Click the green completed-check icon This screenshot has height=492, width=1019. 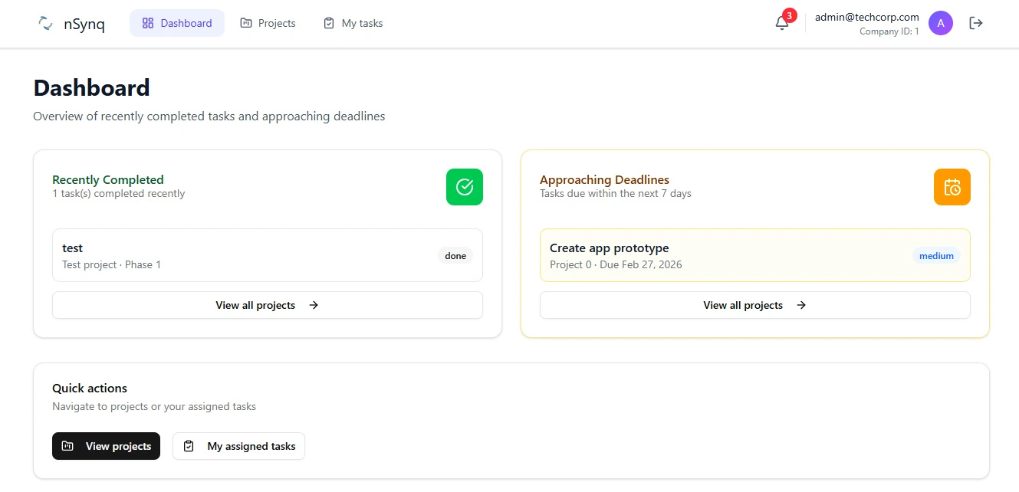point(464,187)
